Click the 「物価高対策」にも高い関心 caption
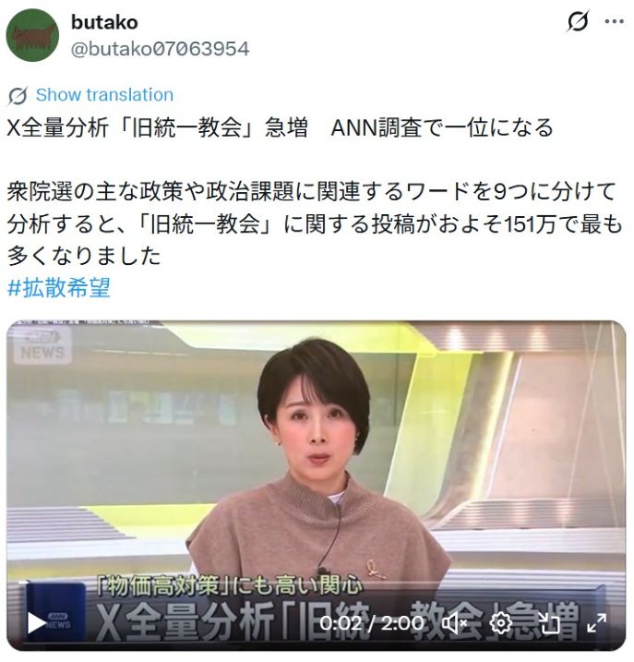 click(x=229, y=586)
